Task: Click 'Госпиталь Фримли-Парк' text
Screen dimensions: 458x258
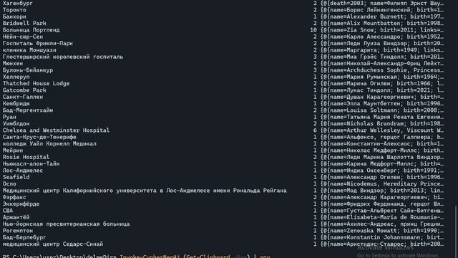Action: (38, 43)
